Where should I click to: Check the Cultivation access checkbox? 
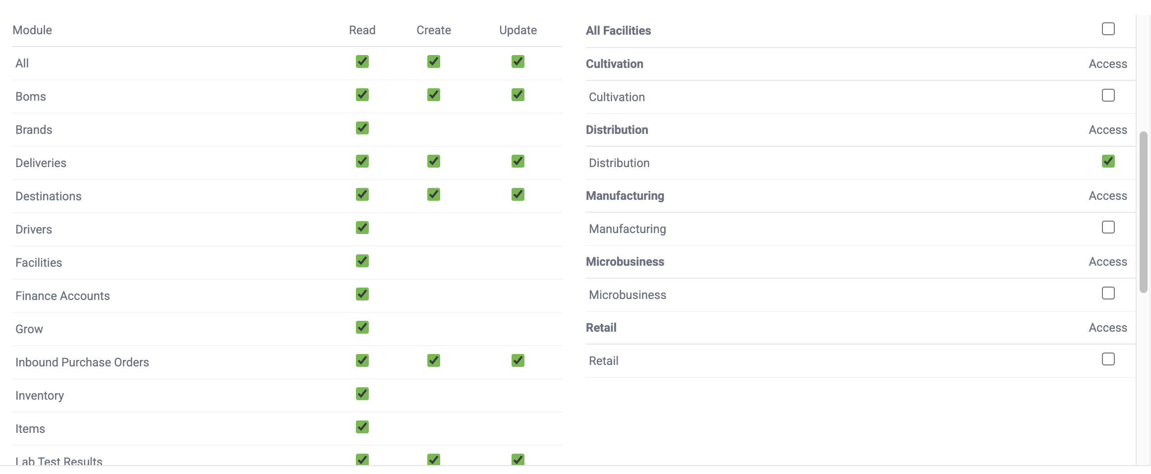(1108, 95)
